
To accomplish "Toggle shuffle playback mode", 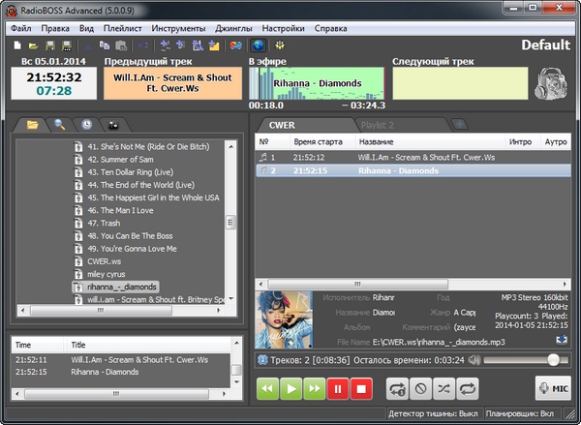I will coord(444,389).
